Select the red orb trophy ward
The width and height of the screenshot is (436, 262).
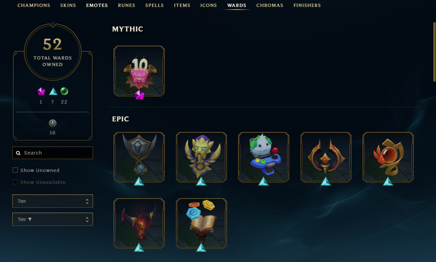pyautogui.click(x=388, y=157)
